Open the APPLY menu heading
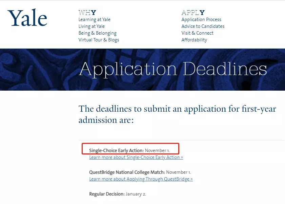Image resolution: width=285 pixels, height=204 pixels. point(193,13)
